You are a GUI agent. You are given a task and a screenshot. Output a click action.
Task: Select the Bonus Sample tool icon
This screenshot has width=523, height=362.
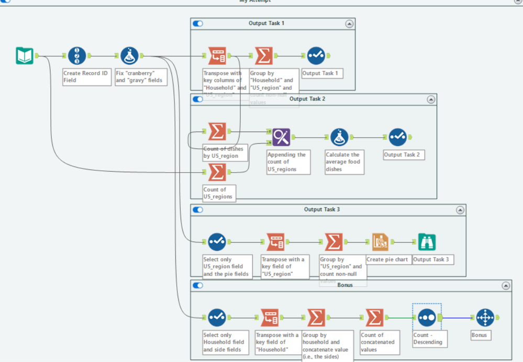[x=485, y=318]
